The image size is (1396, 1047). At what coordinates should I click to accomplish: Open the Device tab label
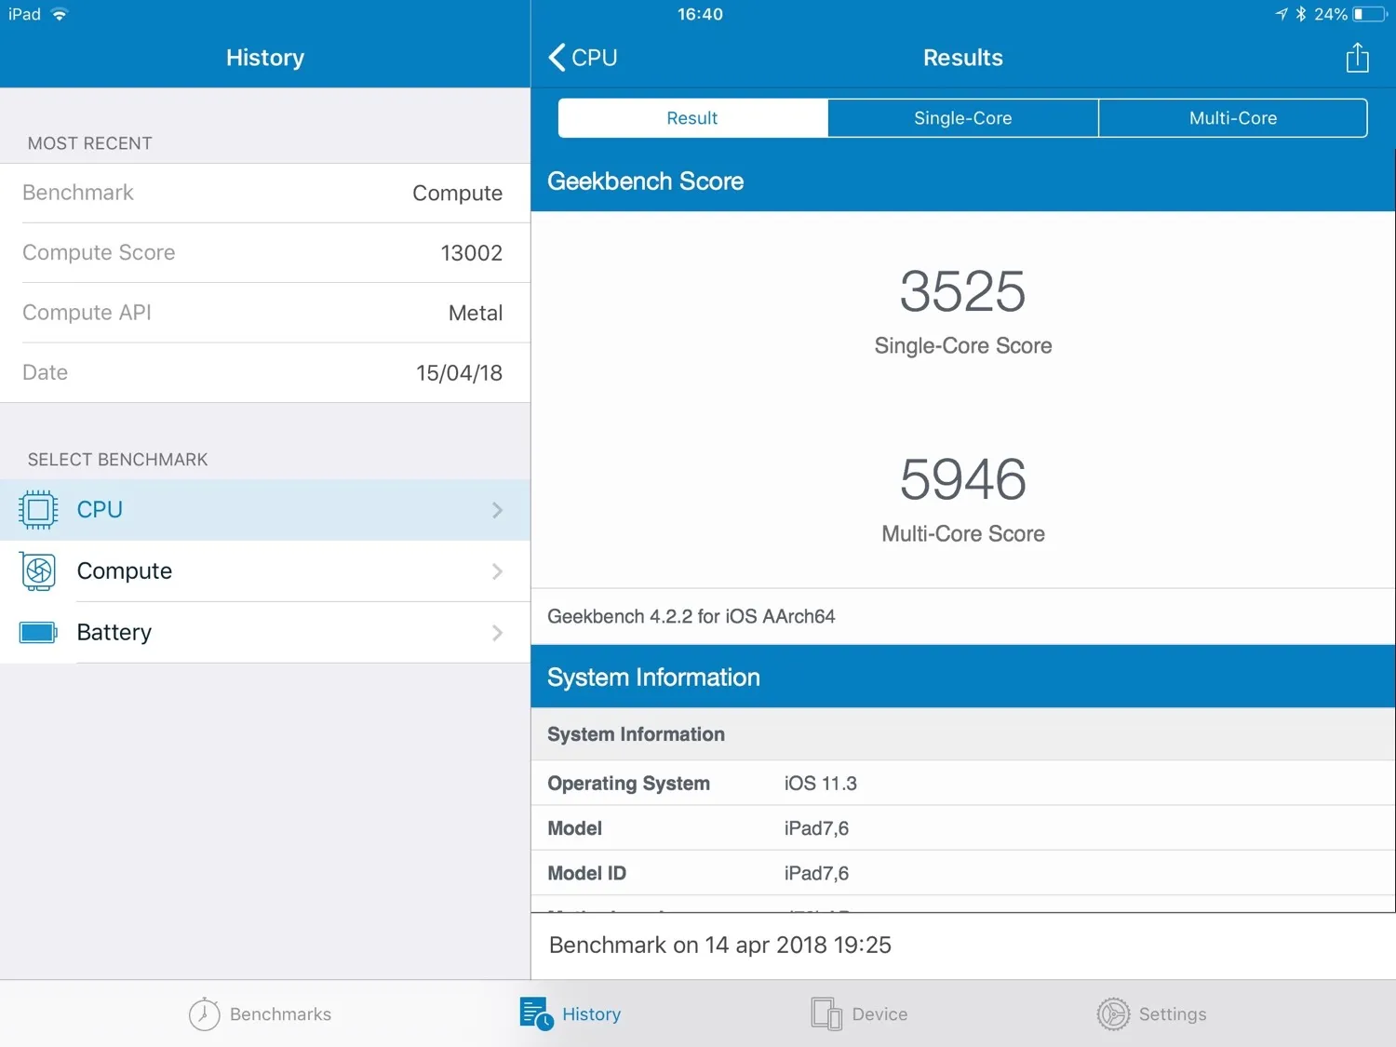coord(879,1014)
